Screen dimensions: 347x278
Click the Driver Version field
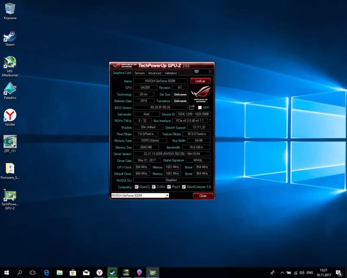coord(172,154)
